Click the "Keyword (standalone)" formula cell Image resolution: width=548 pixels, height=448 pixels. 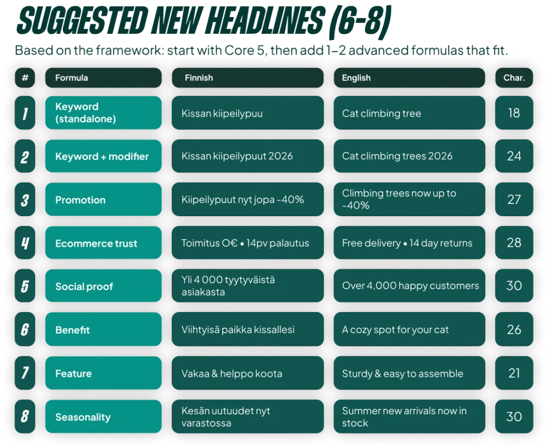click(103, 112)
